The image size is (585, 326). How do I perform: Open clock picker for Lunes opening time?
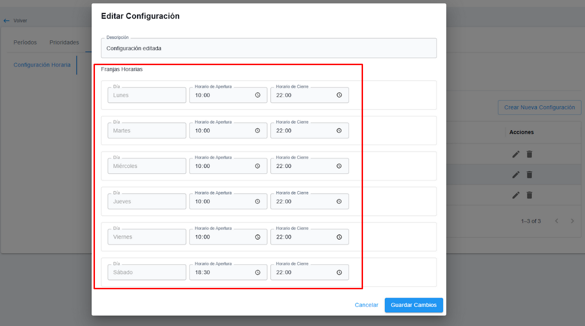[x=257, y=95]
